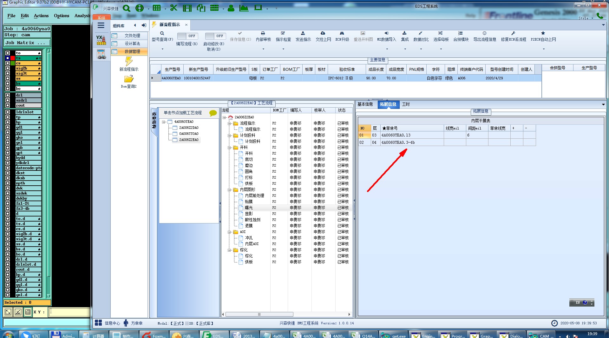The height and width of the screenshot is (338, 609).
Task: Open dropdown arrow under 型号查询(F)
Action: tap(162, 49)
